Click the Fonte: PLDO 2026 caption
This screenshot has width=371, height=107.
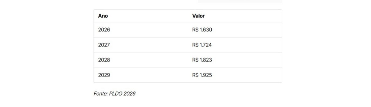pyautogui.click(x=115, y=94)
